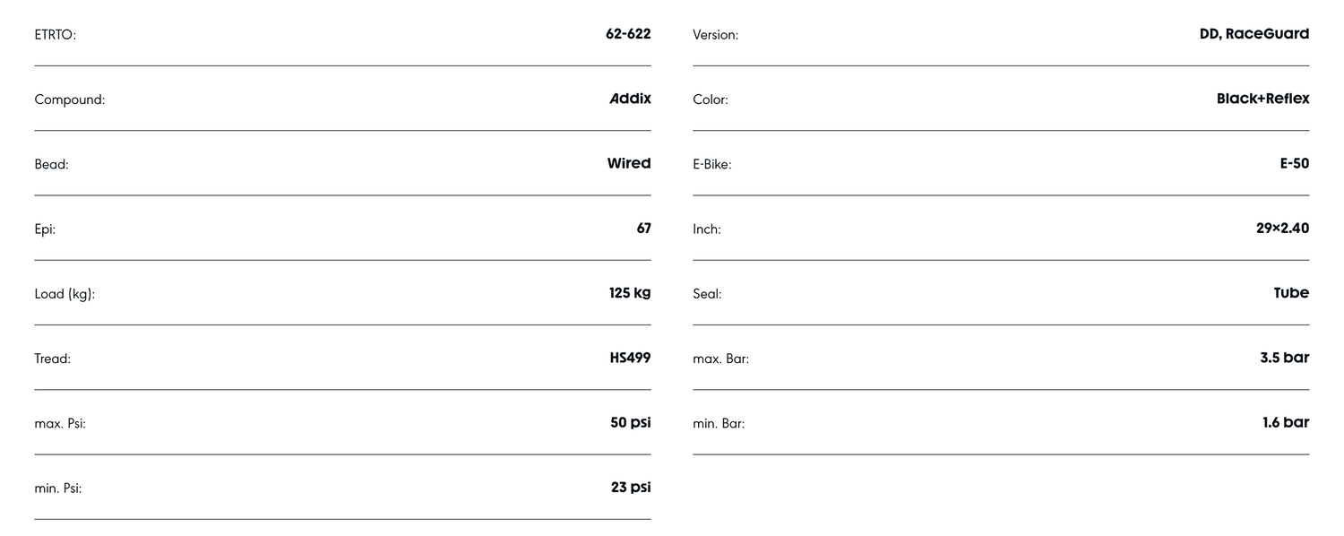Image resolution: width=1344 pixels, height=536 pixels.
Task: Click the E-50 e-bike rating
Action: point(1294,163)
